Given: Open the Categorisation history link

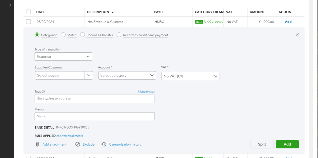Looking at the screenshot, I should pyautogui.click(x=125, y=144).
